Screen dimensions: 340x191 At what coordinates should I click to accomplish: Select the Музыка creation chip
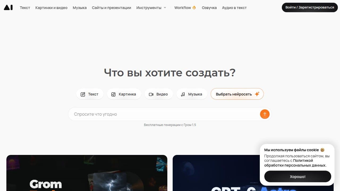point(192,94)
